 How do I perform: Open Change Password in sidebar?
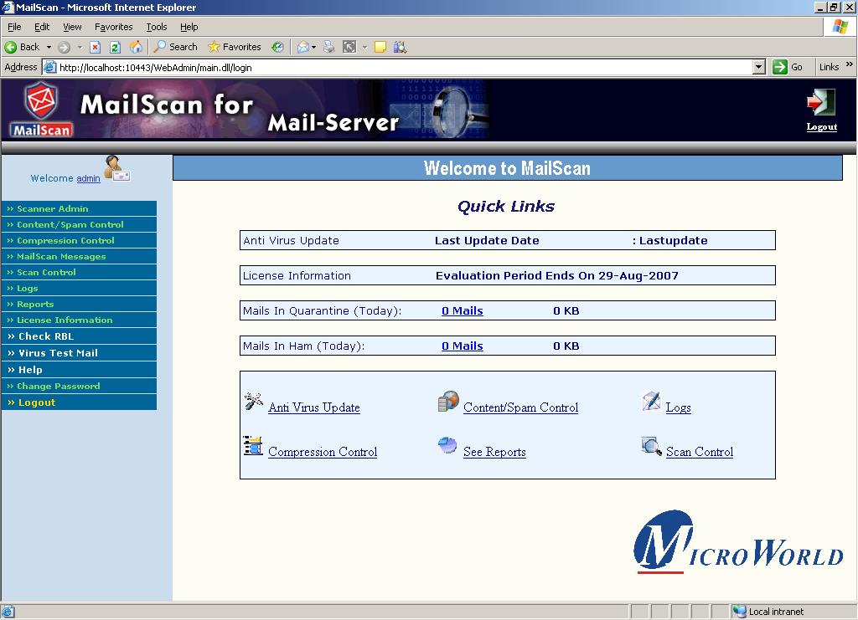80,387
